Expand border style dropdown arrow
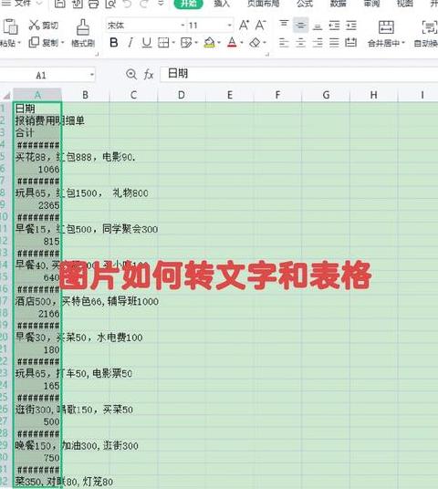 [x=173, y=43]
